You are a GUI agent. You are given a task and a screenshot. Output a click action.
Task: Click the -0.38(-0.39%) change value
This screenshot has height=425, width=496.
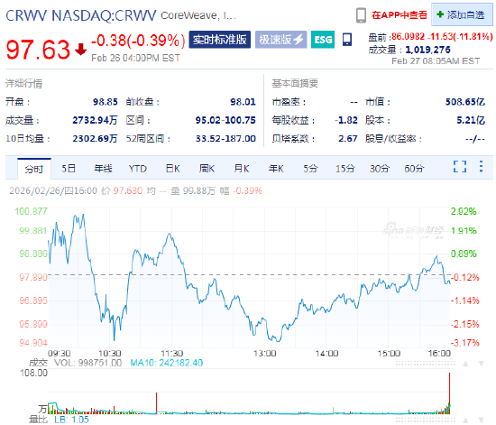(x=138, y=41)
